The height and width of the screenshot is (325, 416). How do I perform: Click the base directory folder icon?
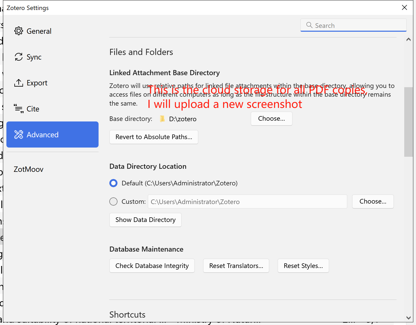pyautogui.click(x=162, y=119)
